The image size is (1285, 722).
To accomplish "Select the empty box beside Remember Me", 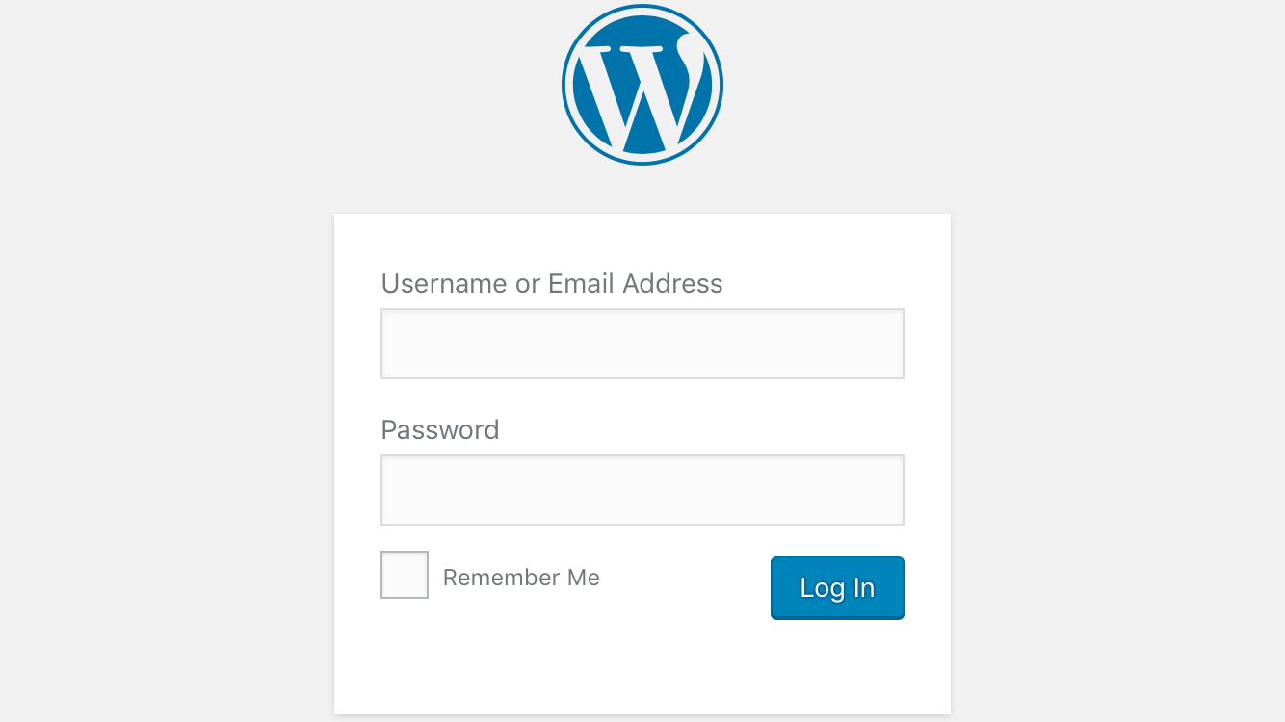I will (x=405, y=575).
